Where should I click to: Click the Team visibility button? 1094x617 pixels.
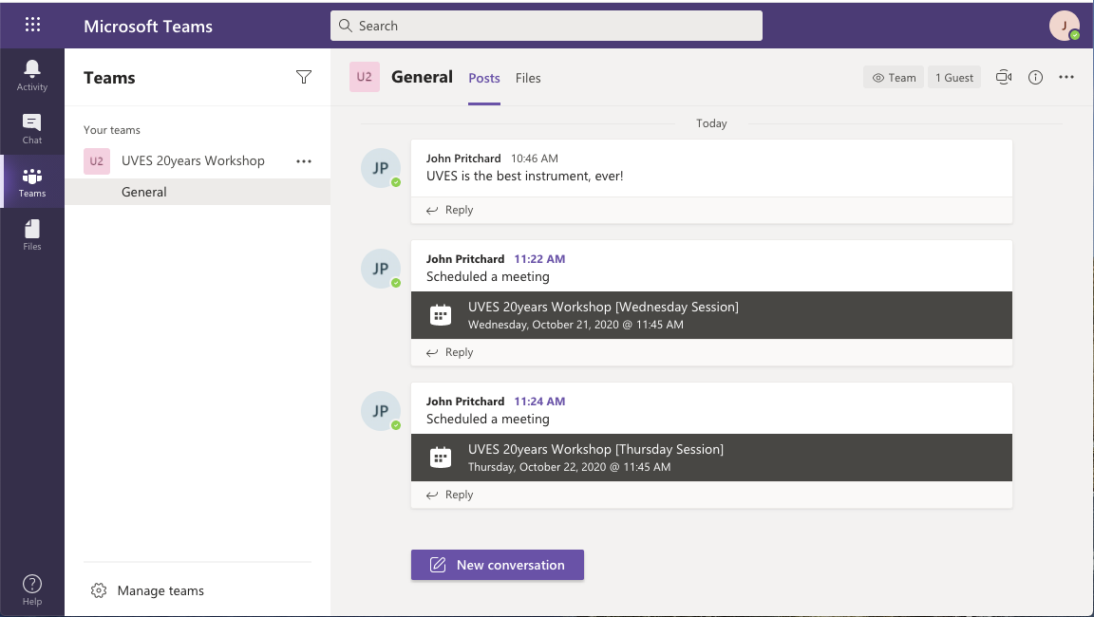tap(894, 78)
